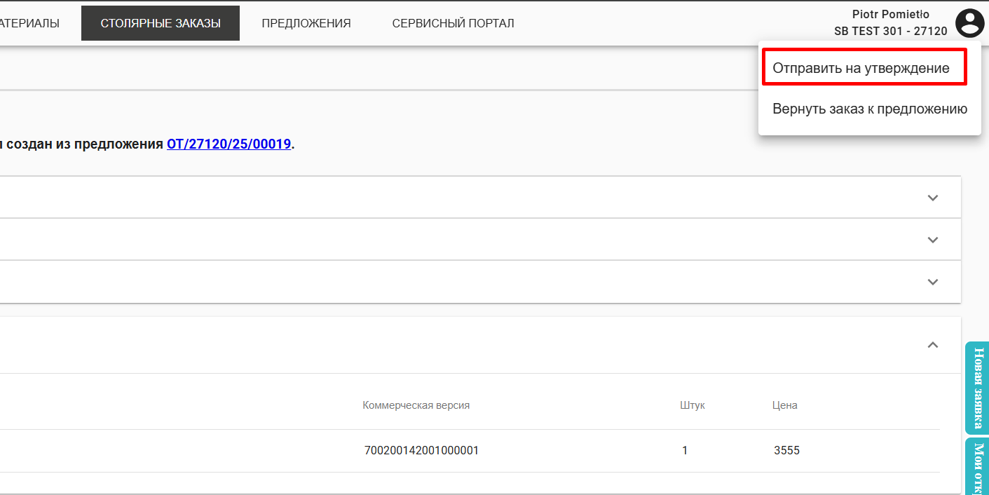
Task: Open the СТОЛЯРНЫЕ ЗАКАЗЫ tab
Action: (161, 23)
